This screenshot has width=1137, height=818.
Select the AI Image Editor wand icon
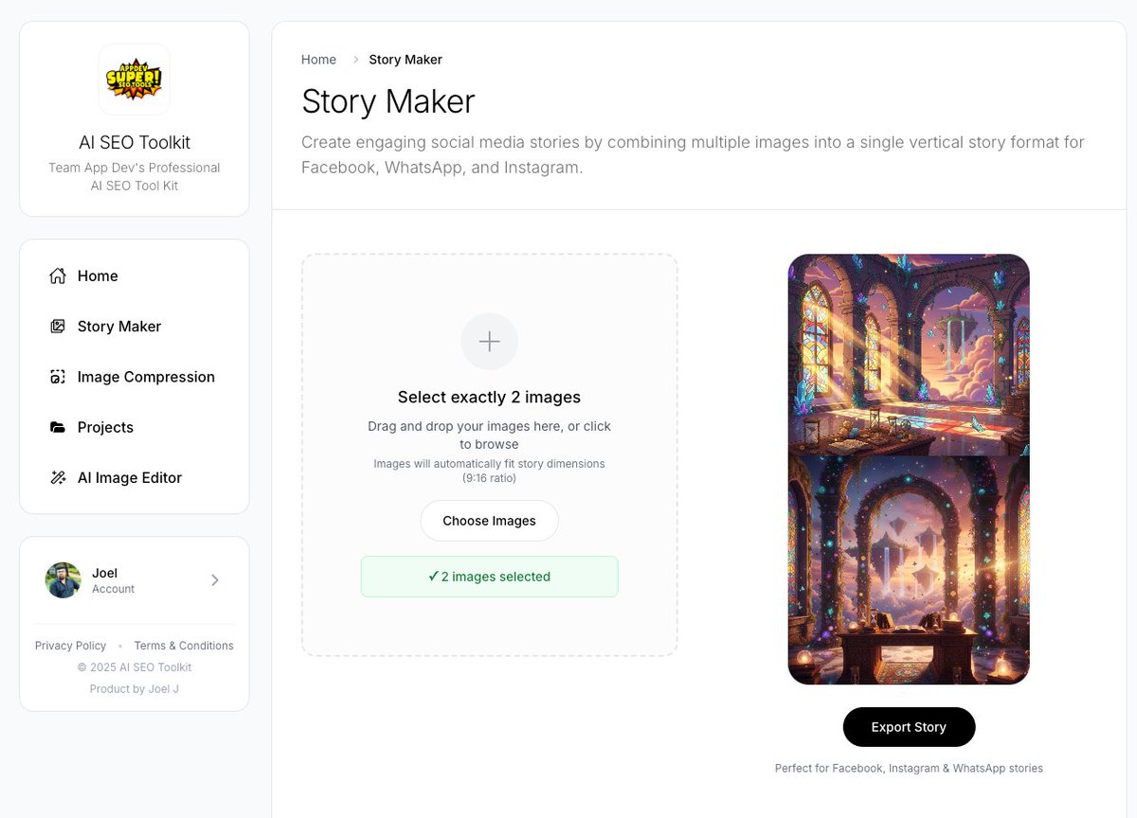(57, 477)
